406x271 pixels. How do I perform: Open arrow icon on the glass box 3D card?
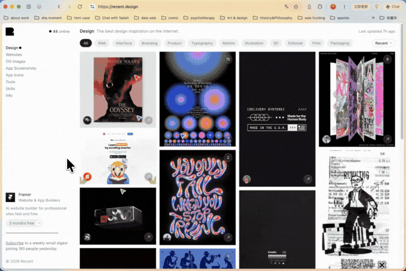tap(148, 237)
